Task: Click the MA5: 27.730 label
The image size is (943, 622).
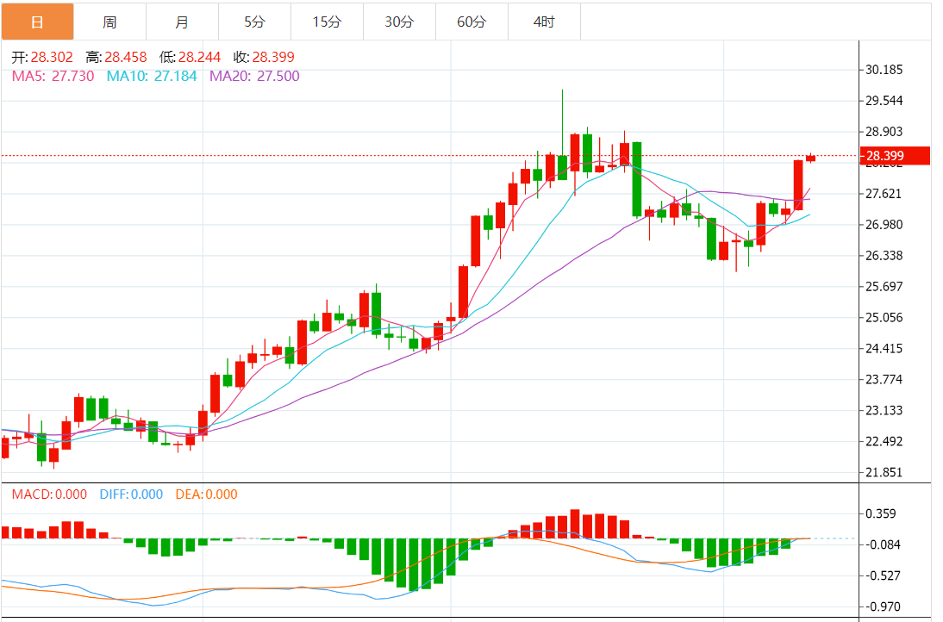Action: (53, 76)
